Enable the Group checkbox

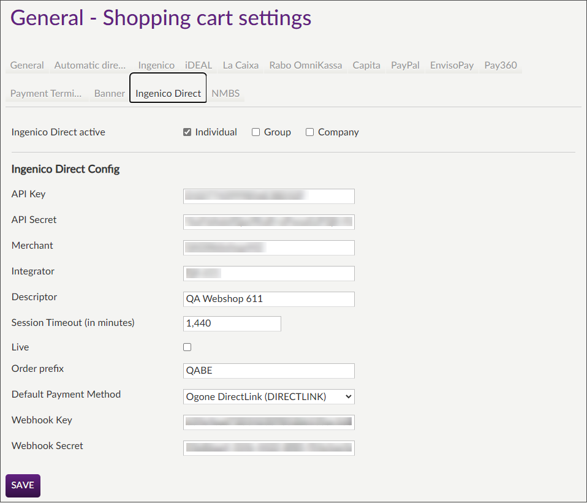point(256,131)
